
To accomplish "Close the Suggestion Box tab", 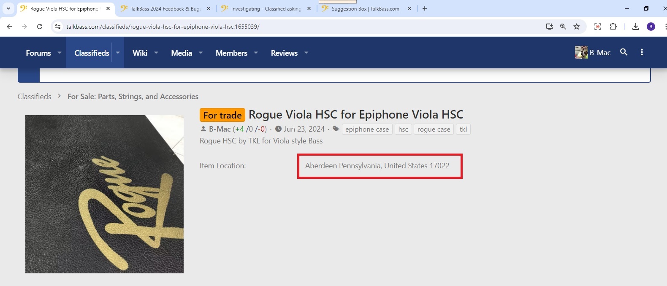I will tap(409, 8).
